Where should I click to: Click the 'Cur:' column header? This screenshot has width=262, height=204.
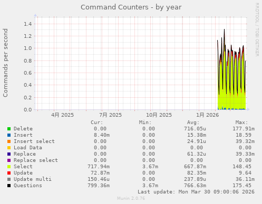click(97, 123)
